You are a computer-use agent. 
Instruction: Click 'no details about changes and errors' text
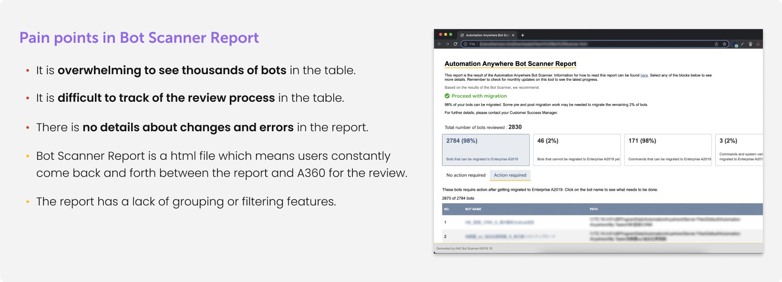[188, 127]
